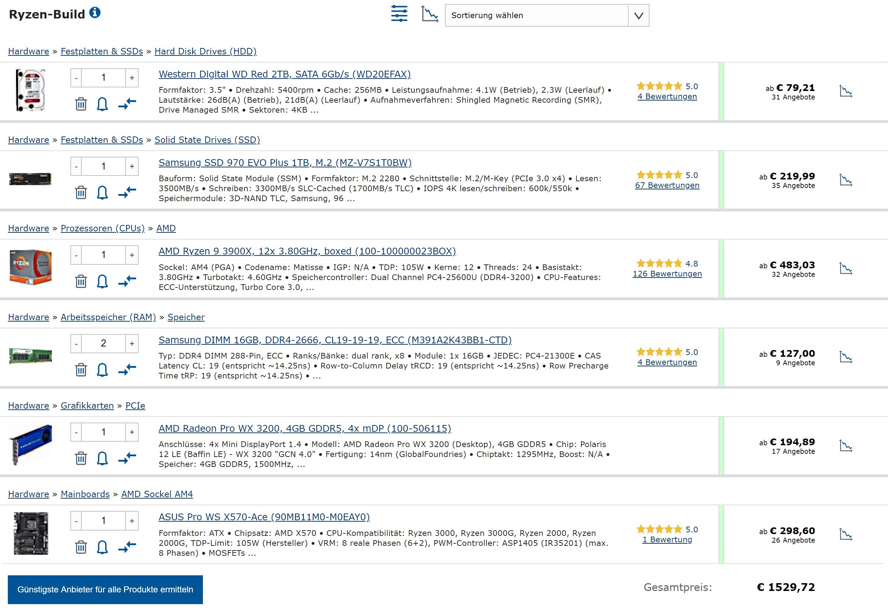
Task: Go to the 'Grafikkarten' breadcrumb category
Action: (x=87, y=405)
